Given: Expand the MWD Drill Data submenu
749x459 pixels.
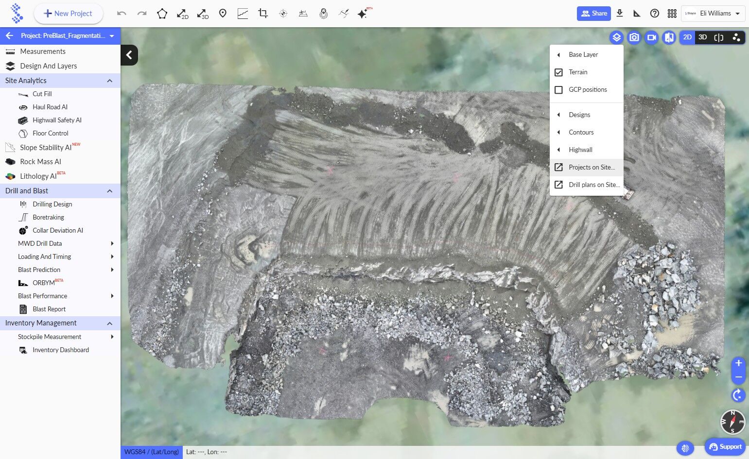Looking at the screenshot, I should point(112,243).
